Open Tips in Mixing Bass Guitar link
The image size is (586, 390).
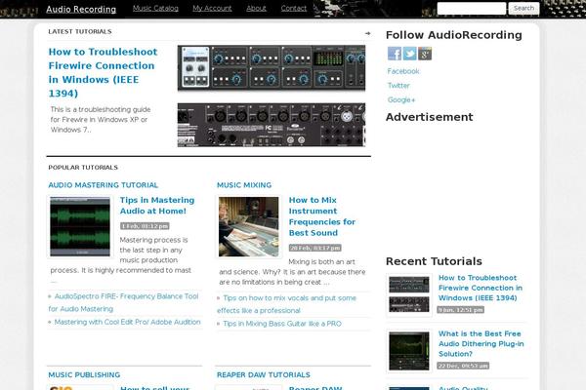pos(282,324)
